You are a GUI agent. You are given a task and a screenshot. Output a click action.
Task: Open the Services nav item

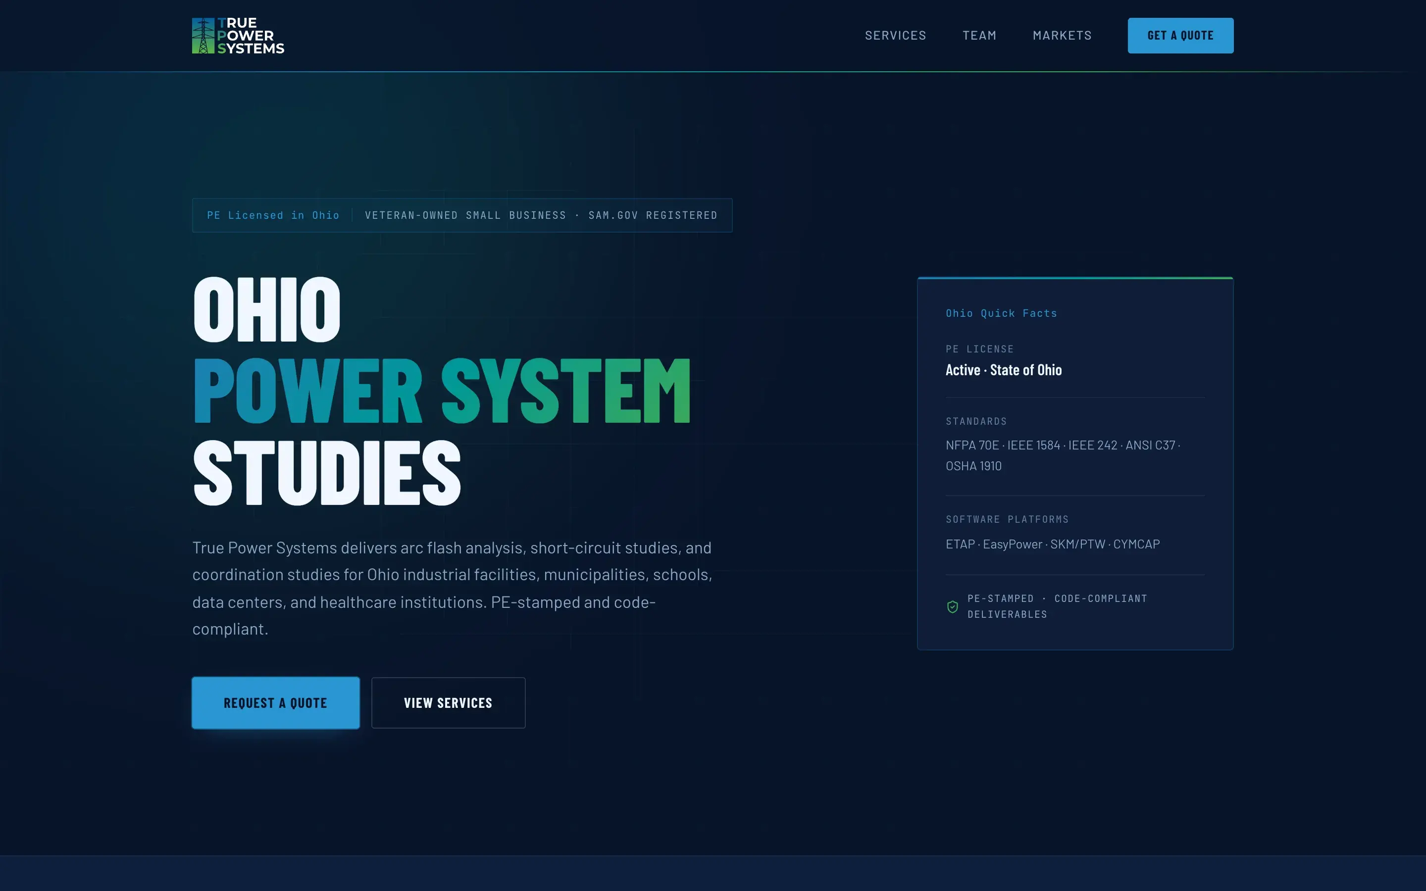coord(895,35)
